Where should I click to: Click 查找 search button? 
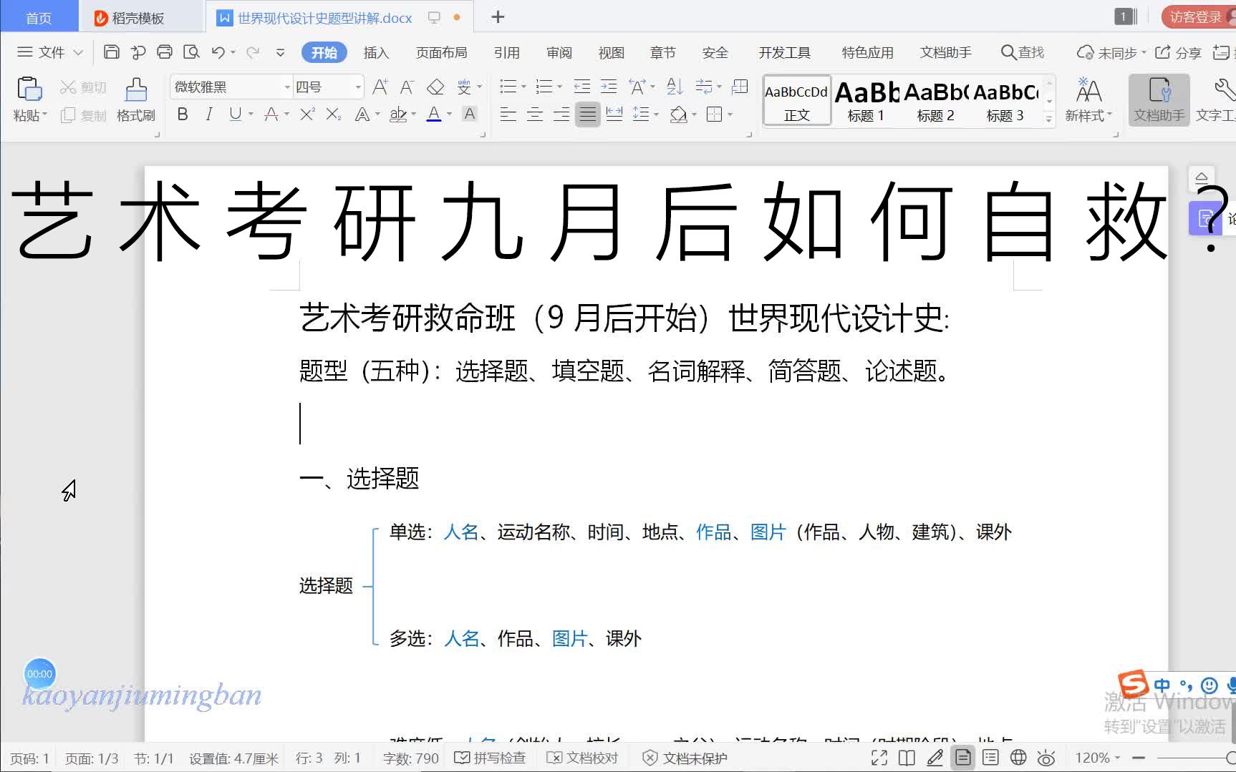tap(1023, 52)
